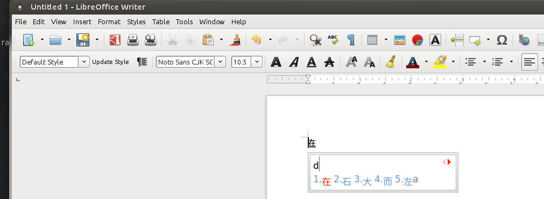The height and width of the screenshot is (199, 544).
Task: Click the Cut scissors icon
Action: point(172,40)
